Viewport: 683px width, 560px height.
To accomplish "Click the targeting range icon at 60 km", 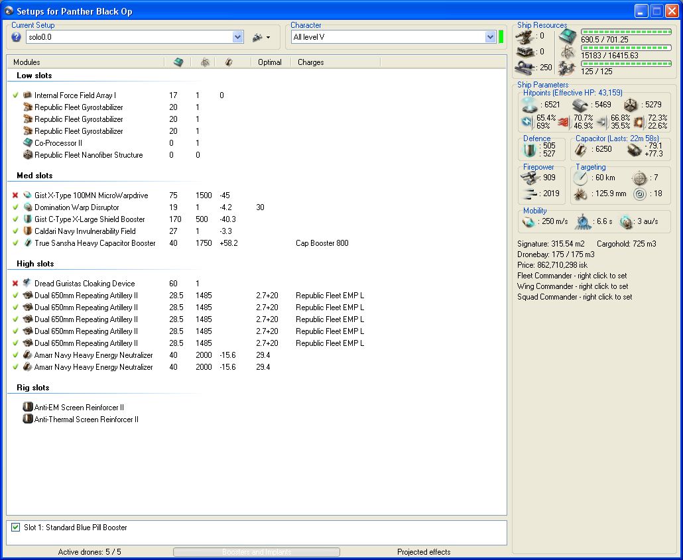I will coord(581,178).
